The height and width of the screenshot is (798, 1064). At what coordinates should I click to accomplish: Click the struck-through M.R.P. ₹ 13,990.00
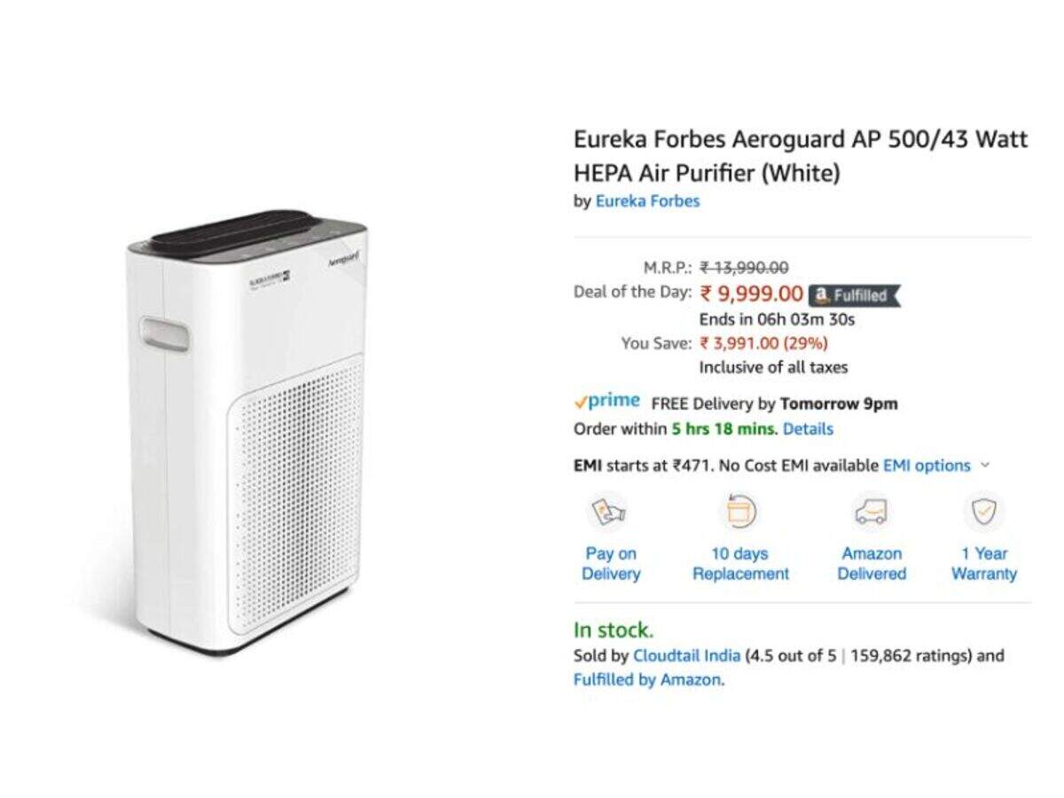coord(743,267)
